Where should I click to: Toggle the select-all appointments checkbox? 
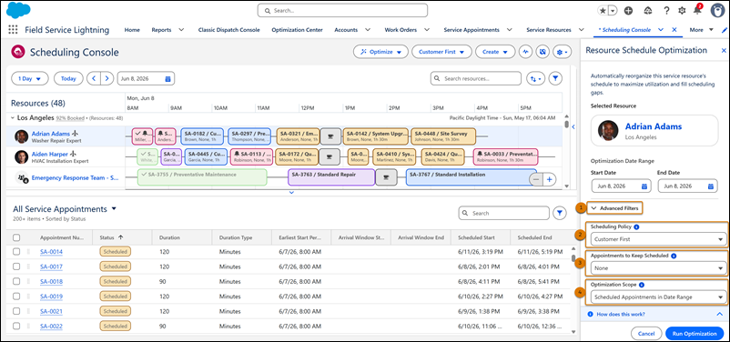16,237
